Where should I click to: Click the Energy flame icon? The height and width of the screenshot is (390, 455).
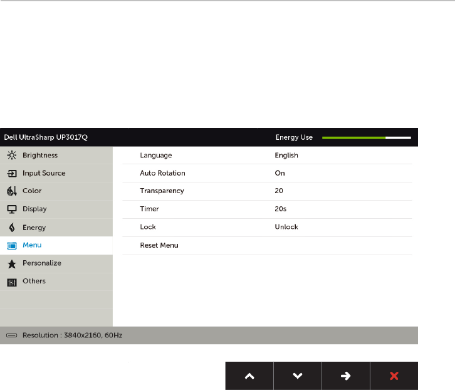coord(12,228)
